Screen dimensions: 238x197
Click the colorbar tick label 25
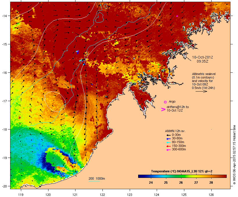[166, 183]
